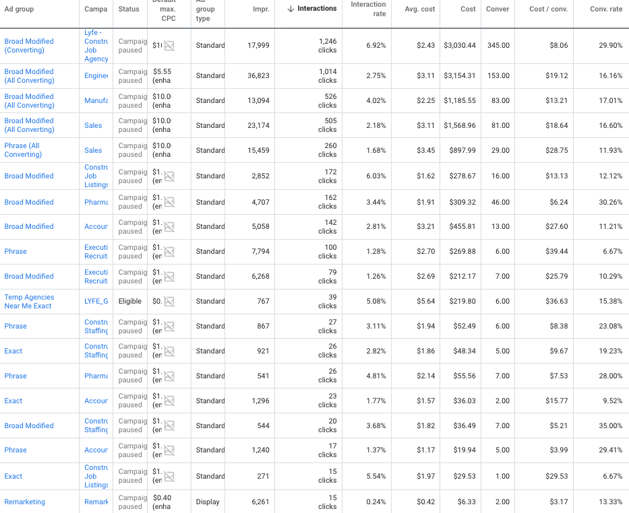The height and width of the screenshot is (513, 629).
Task: Click the $897.99 cost cell
Action: click(x=462, y=150)
